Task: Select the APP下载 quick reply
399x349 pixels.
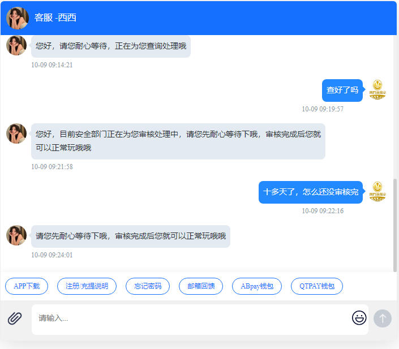Action: [27, 286]
